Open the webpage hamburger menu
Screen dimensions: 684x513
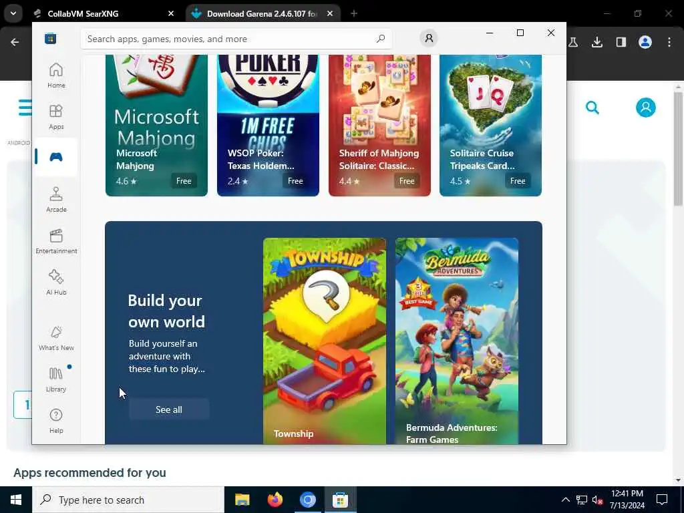pos(25,108)
